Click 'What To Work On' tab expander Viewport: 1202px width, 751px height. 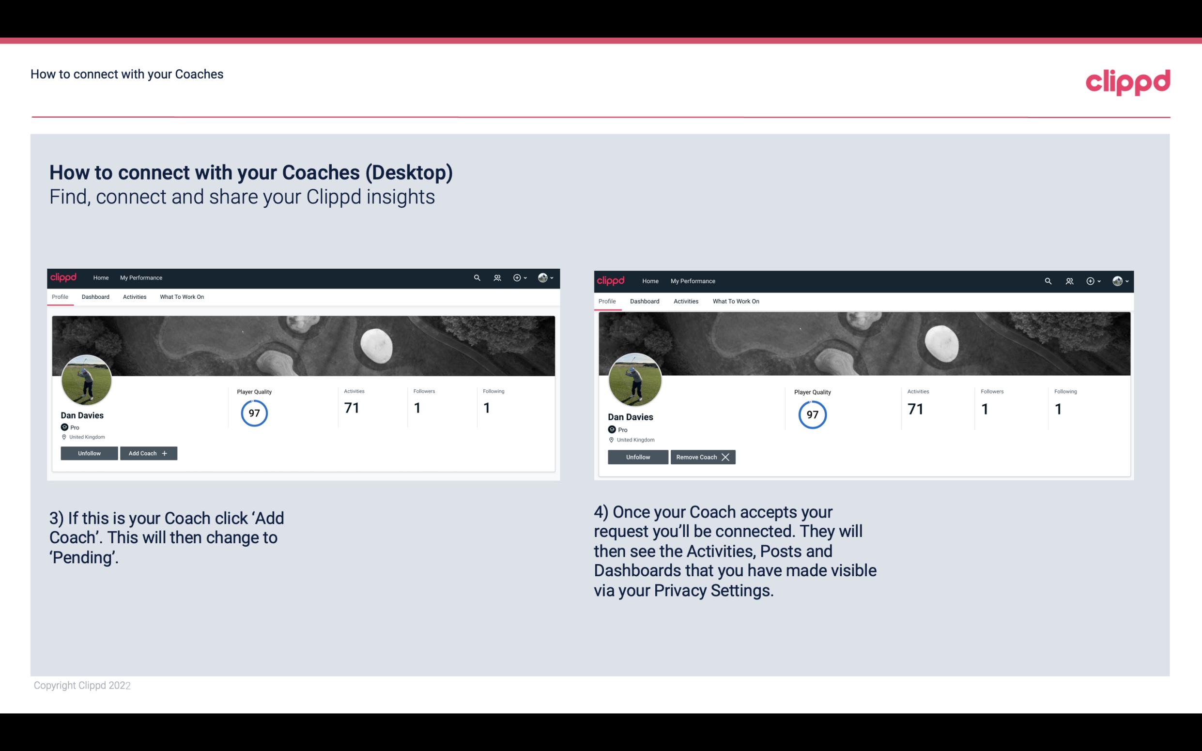click(x=182, y=297)
